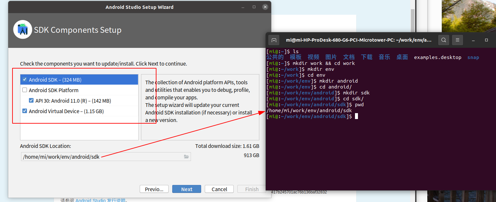
Task: Click the mkdir android command line
Action: [x=339, y=81]
